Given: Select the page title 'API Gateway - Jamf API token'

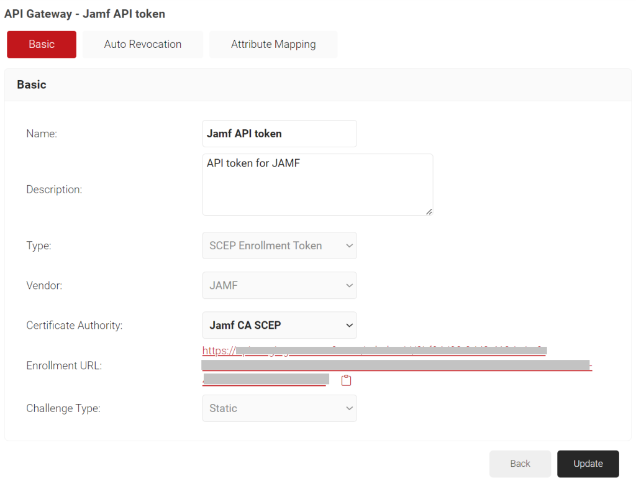Looking at the screenshot, I should (84, 14).
